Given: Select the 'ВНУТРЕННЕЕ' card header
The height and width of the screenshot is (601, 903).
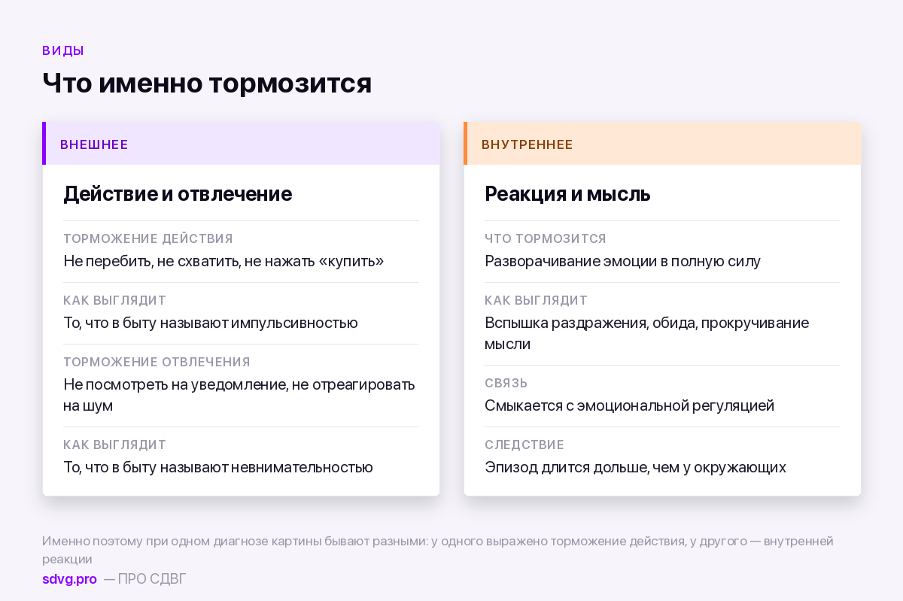Looking at the screenshot, I should (x=662, y=144).
